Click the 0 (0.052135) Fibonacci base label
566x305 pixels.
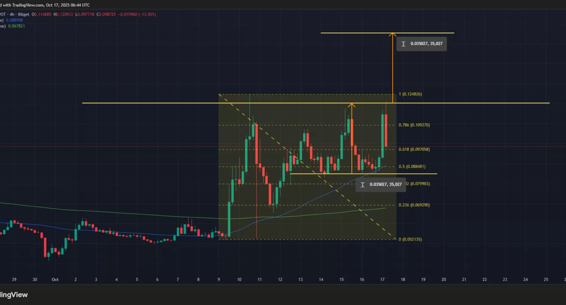point(410,239)
